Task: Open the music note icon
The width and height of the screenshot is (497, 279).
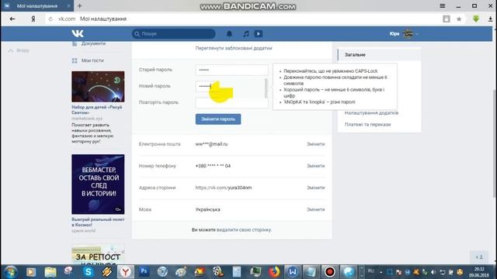Action: (x=245, y=34)
